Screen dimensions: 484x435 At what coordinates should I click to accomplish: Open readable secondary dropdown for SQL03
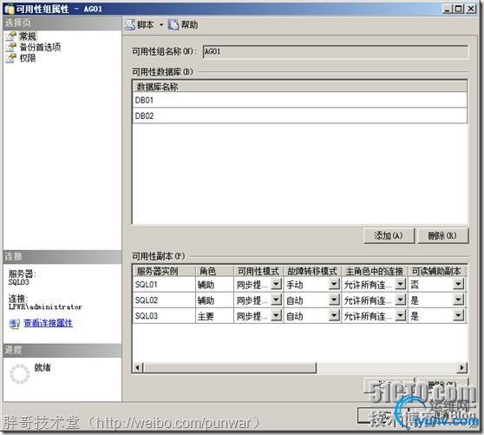coord(458,315)
